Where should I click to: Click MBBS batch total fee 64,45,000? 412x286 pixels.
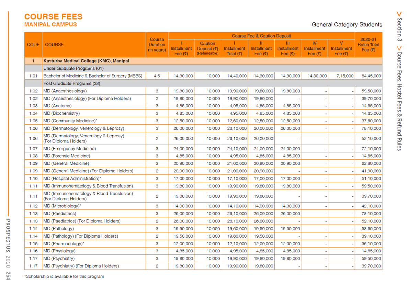tap(371, 76)
